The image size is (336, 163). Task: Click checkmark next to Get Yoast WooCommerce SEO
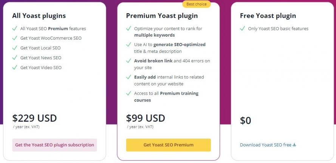(15, 38)
